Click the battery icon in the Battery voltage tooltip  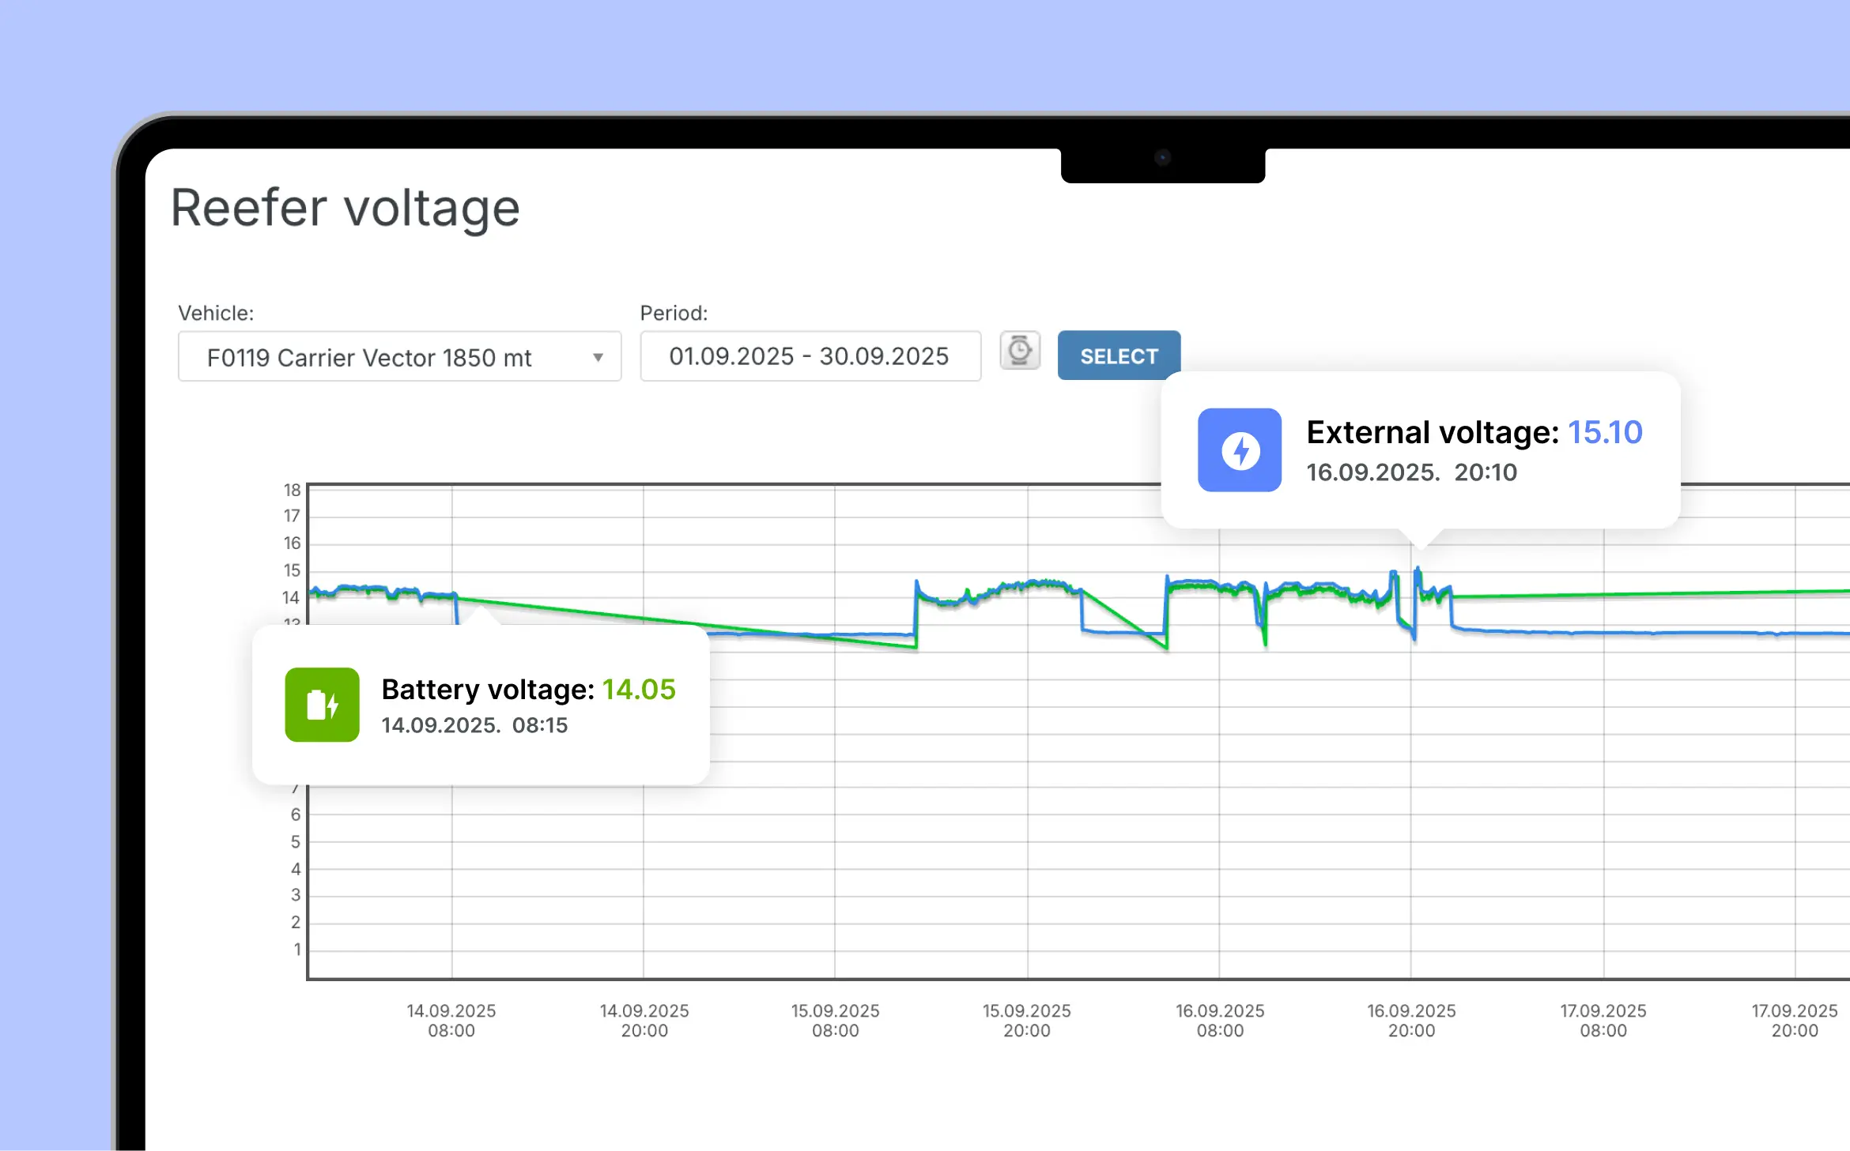pos(322,705)
